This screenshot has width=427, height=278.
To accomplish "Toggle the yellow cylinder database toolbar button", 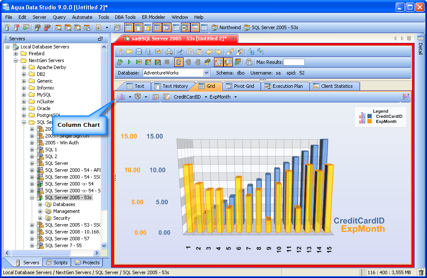I will [x=148, y=27].
